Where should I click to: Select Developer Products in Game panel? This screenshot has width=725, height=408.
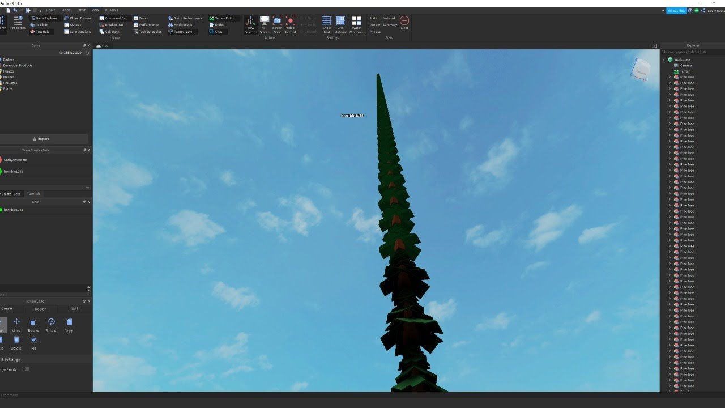pyautogui.click(x=18, y=65)
